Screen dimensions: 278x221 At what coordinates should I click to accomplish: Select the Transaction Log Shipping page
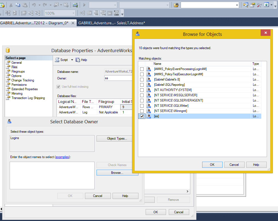click(28, 98)
